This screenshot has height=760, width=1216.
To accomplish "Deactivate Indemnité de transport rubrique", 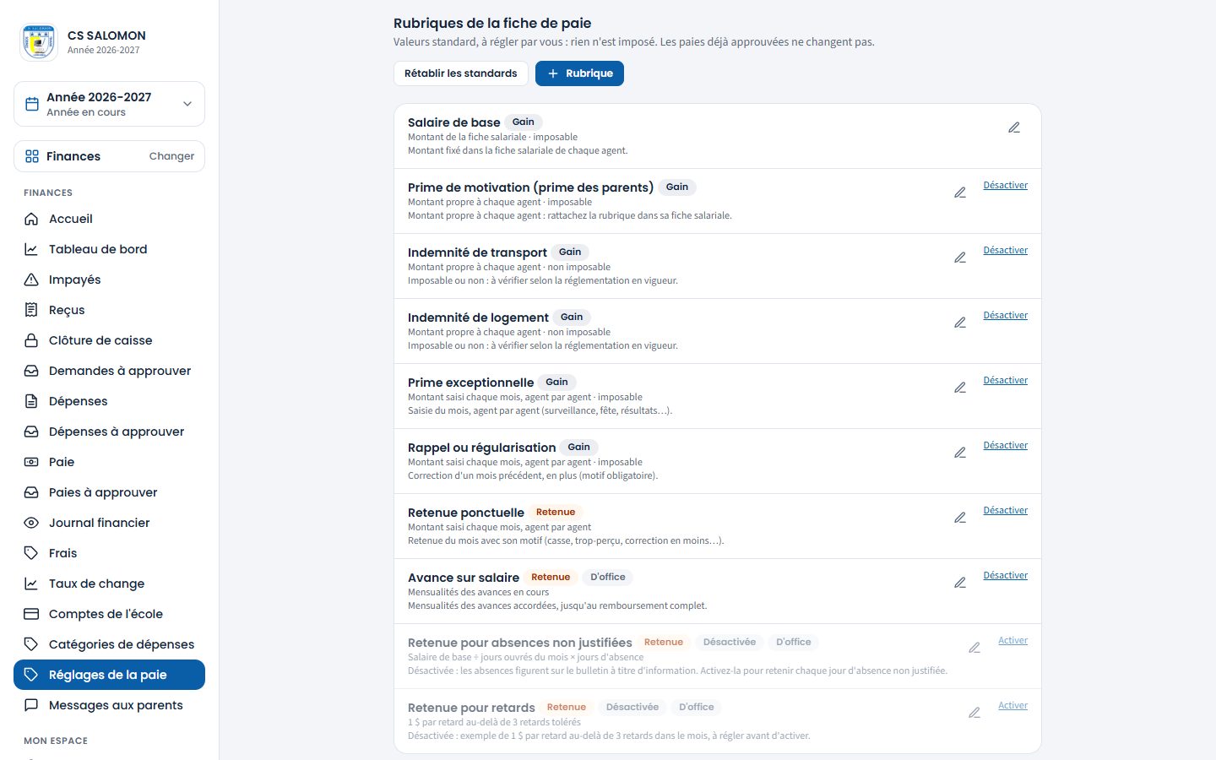I will pyautogui.click(x=1005, y=250).
